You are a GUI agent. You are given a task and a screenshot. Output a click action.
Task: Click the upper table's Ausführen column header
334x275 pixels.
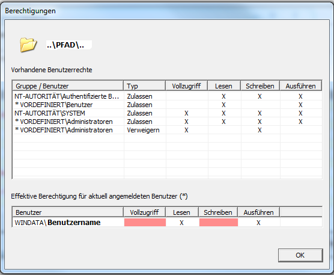pyautogui.click(x=300, y=86)
